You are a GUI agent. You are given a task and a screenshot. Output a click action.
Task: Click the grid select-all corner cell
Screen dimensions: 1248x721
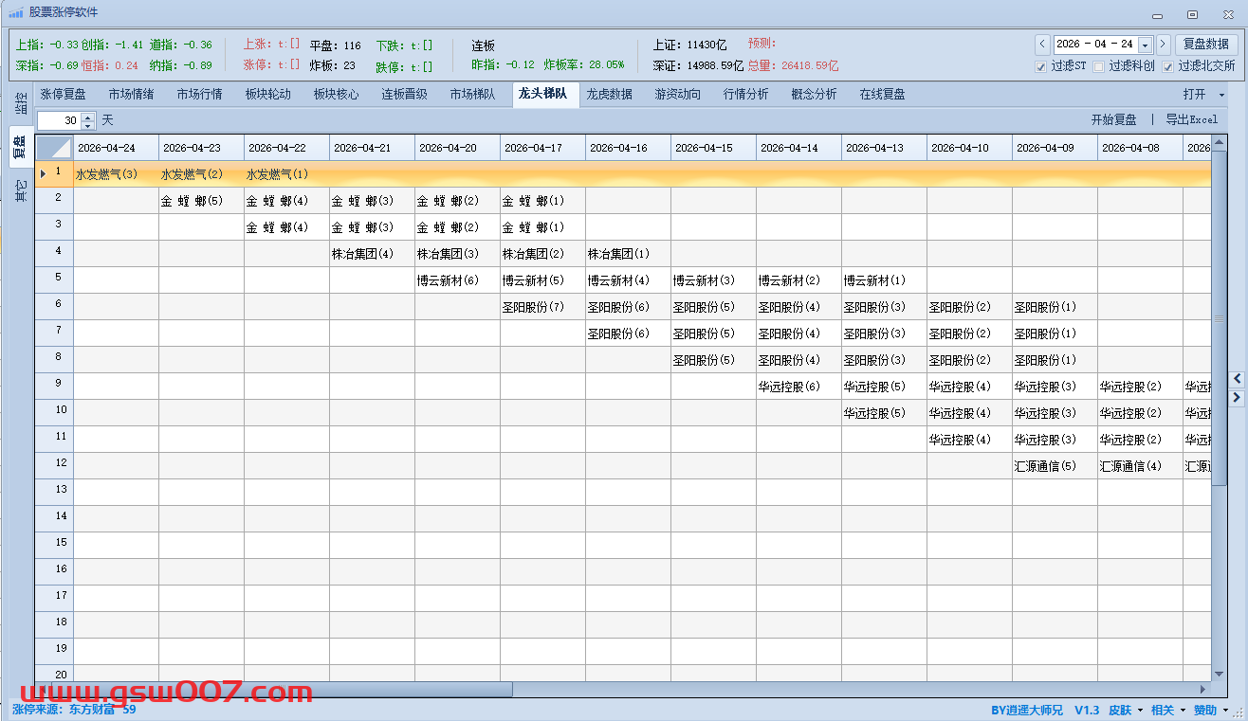pyautogui.click(x=55, y=148)
